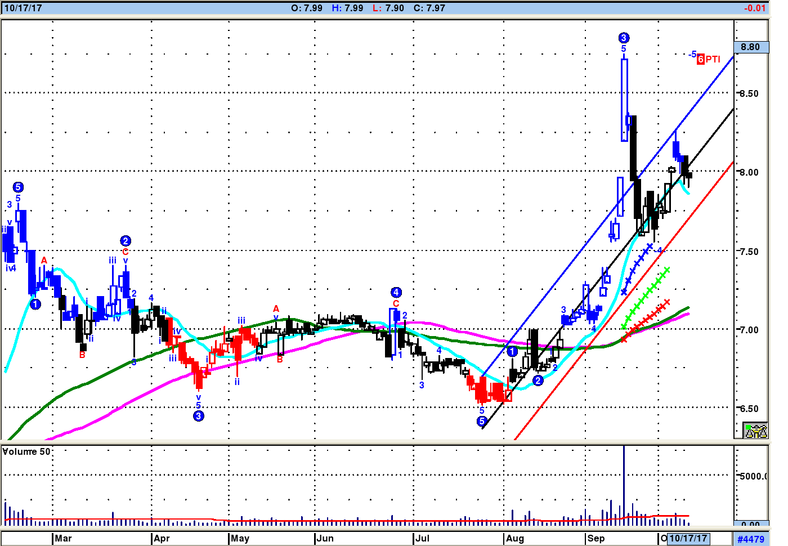Click circled wave 2 marker in mid August
This screenshot has width=788, height=546.
tap(538, 381)
